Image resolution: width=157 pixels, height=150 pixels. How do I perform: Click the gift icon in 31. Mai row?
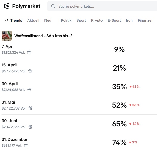pyautogui.click(x=30, y=108)
